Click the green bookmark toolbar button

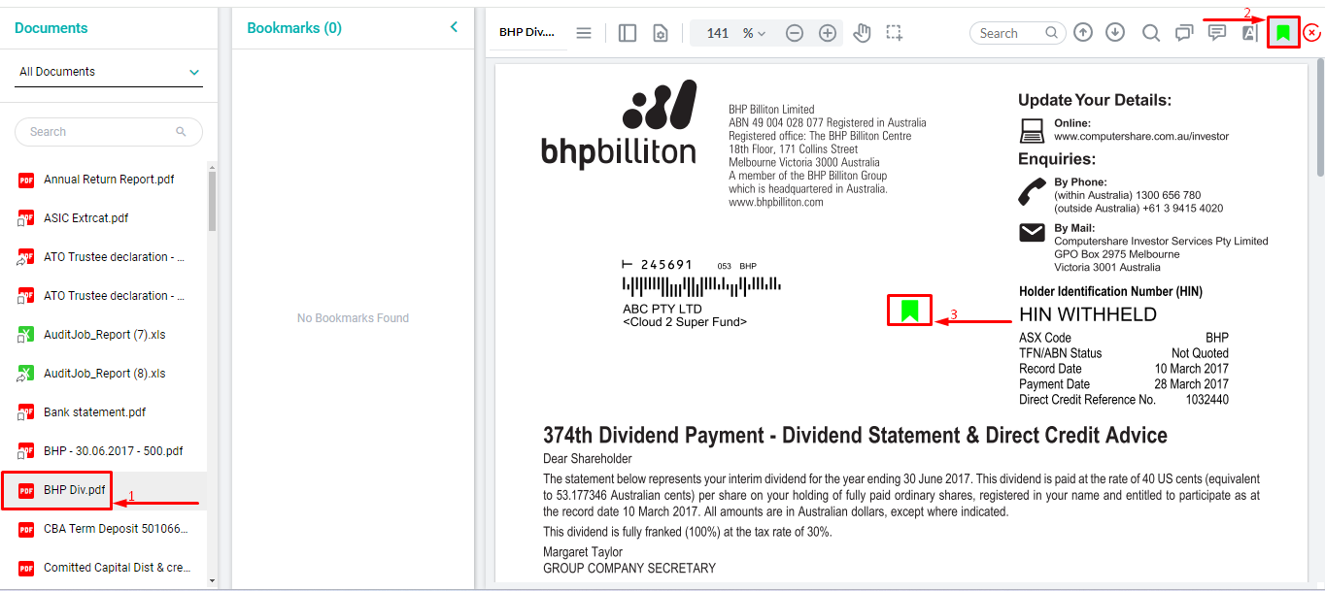tap(1283, 33)
